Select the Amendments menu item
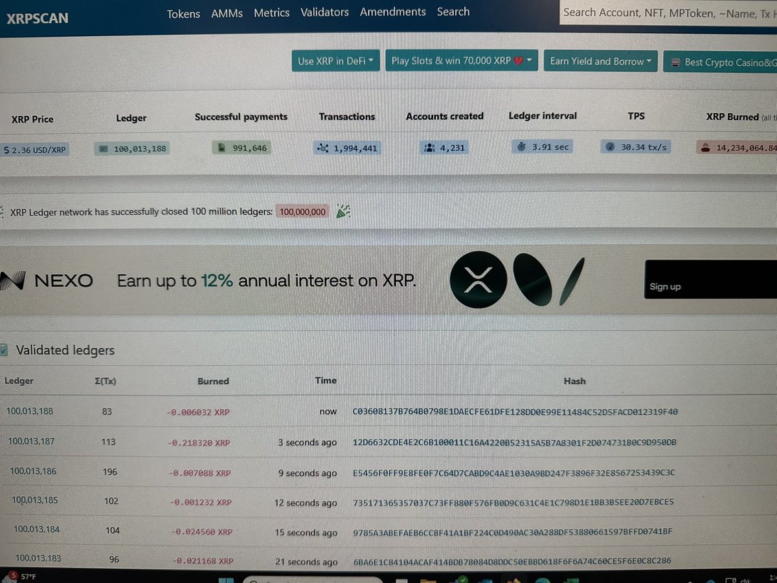The height and width of the screenshot is (583, 777). pos(393,12)
